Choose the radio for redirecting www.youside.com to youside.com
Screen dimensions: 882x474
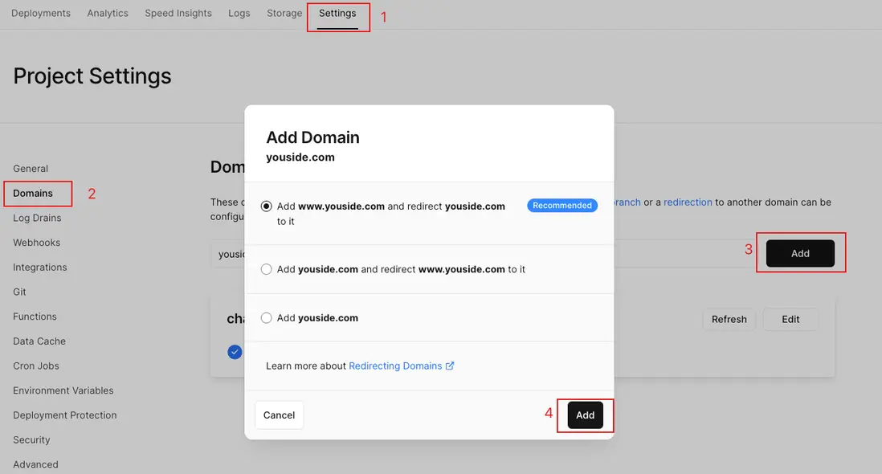tap(266, 269)
